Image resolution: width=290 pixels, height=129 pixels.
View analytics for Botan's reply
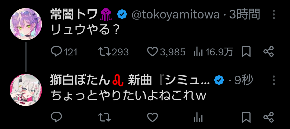[198, 117]
